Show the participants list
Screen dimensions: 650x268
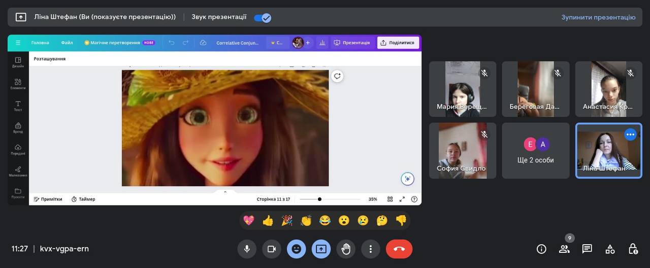(564, 249)
